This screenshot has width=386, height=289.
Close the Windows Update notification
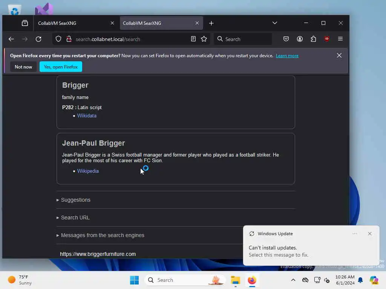pos(370,234)
